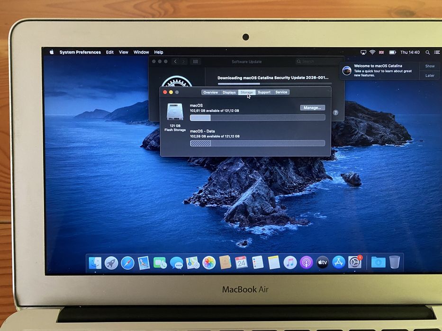Launch Safari from the Dock
This screenshot has height=331, width=442.
pos(127,263)
